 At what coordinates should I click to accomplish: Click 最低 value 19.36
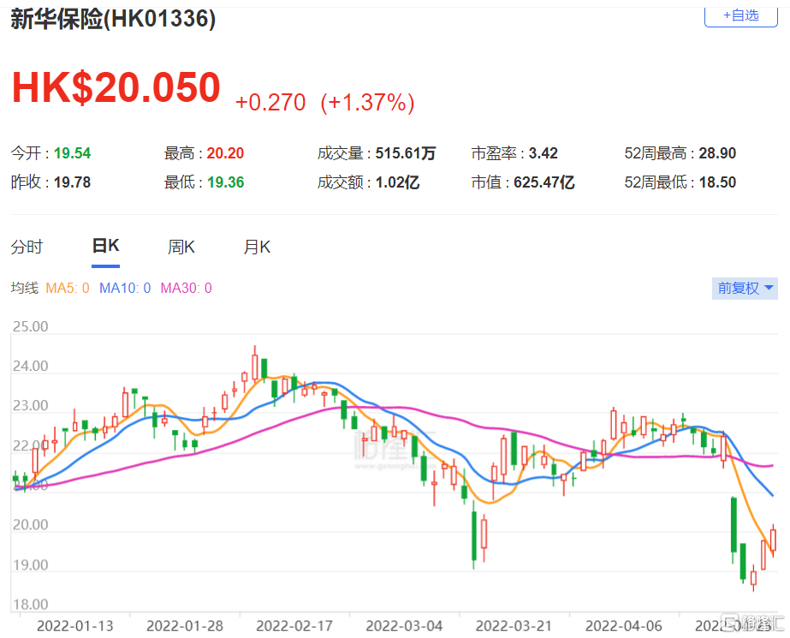pyautogui.click(x=225, y=182)
